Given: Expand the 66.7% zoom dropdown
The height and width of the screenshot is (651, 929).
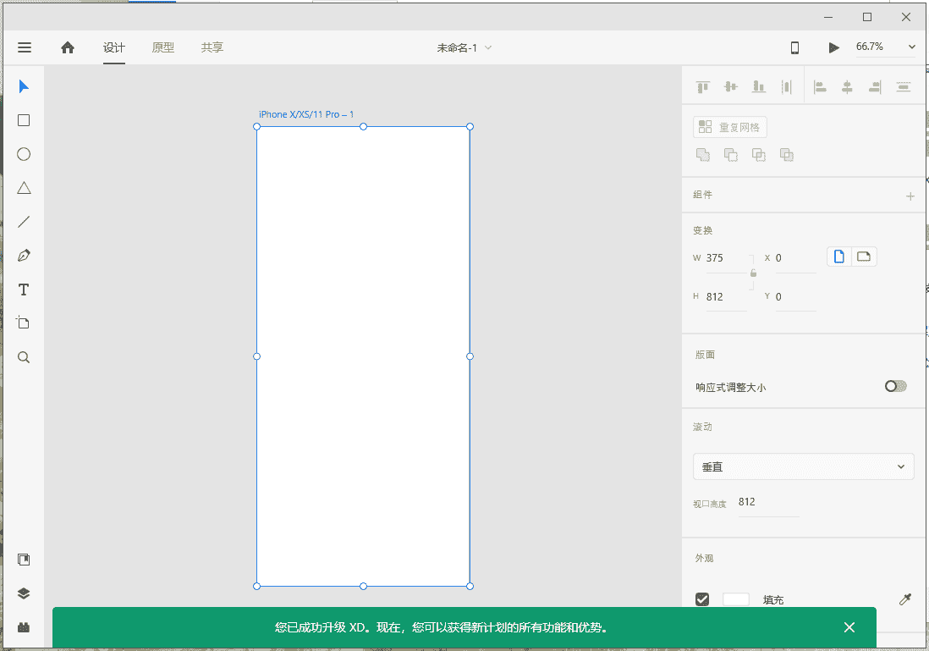Looking at the screenshot, I should click(x=911, y=47).
